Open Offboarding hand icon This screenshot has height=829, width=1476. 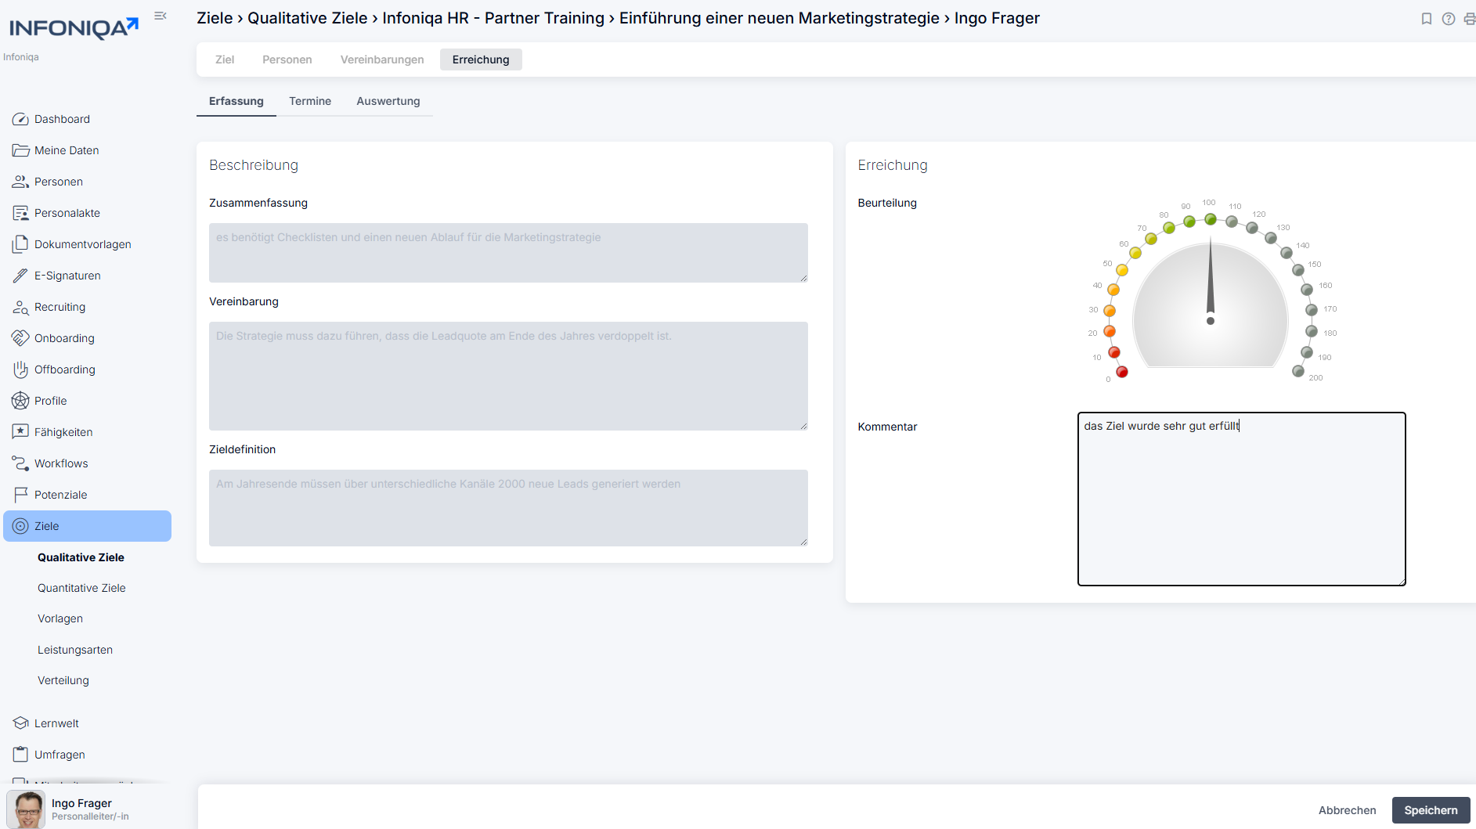point(20,369)
